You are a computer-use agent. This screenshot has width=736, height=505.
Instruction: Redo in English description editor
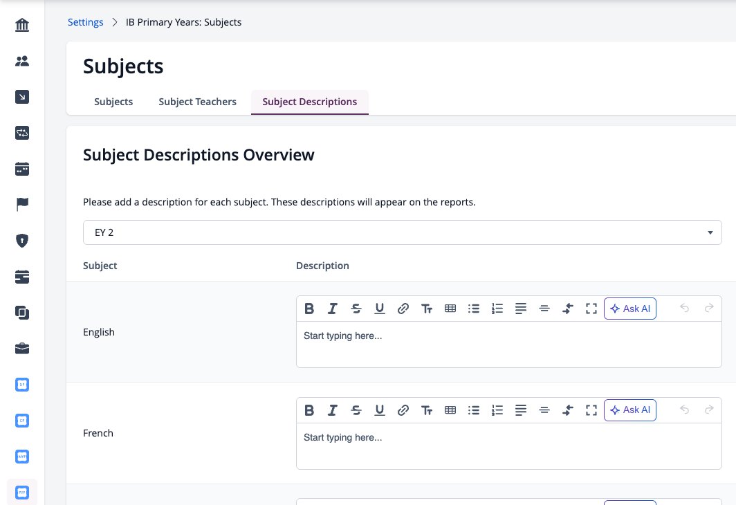[x=709, y=308]
